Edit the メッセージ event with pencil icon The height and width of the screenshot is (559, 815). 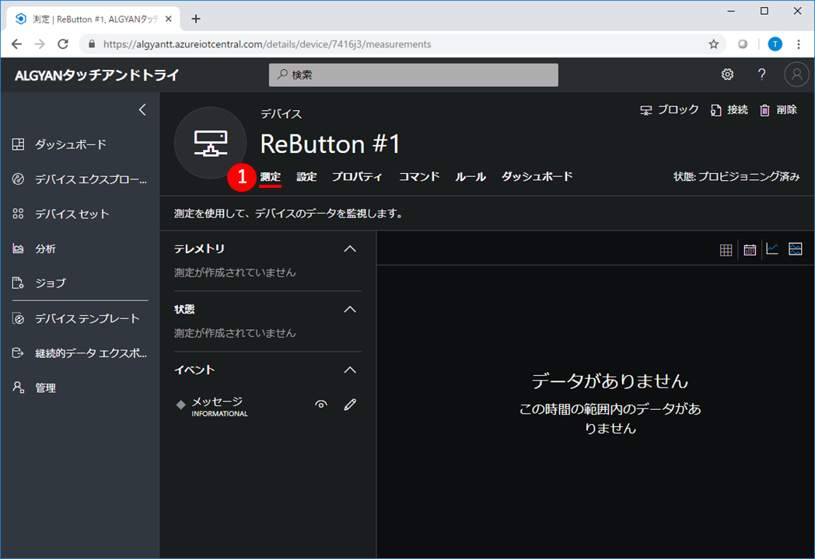350,404
